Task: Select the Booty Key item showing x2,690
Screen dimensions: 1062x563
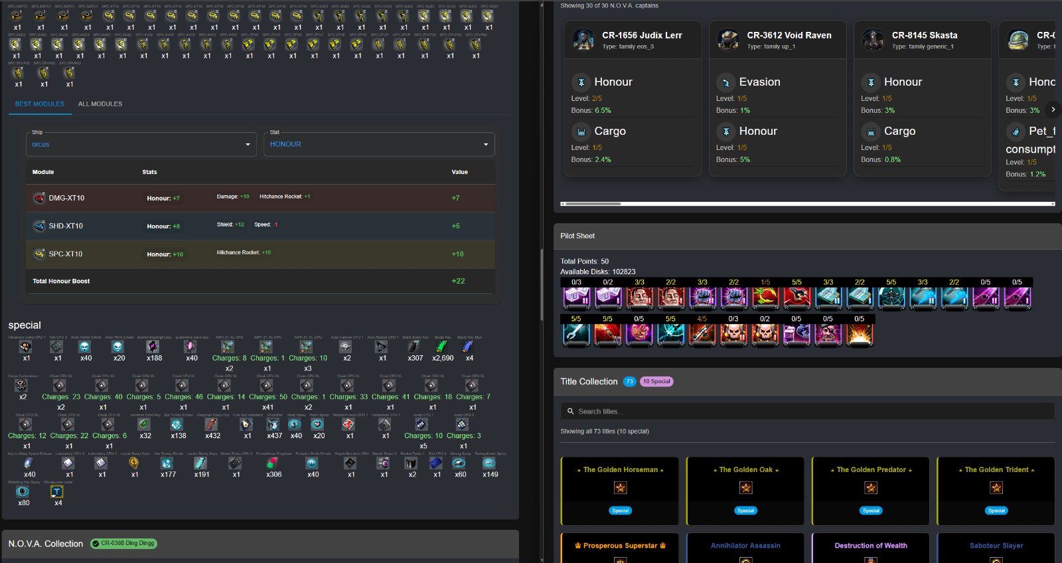Action: pyautogui.click(x=441, y=346)
